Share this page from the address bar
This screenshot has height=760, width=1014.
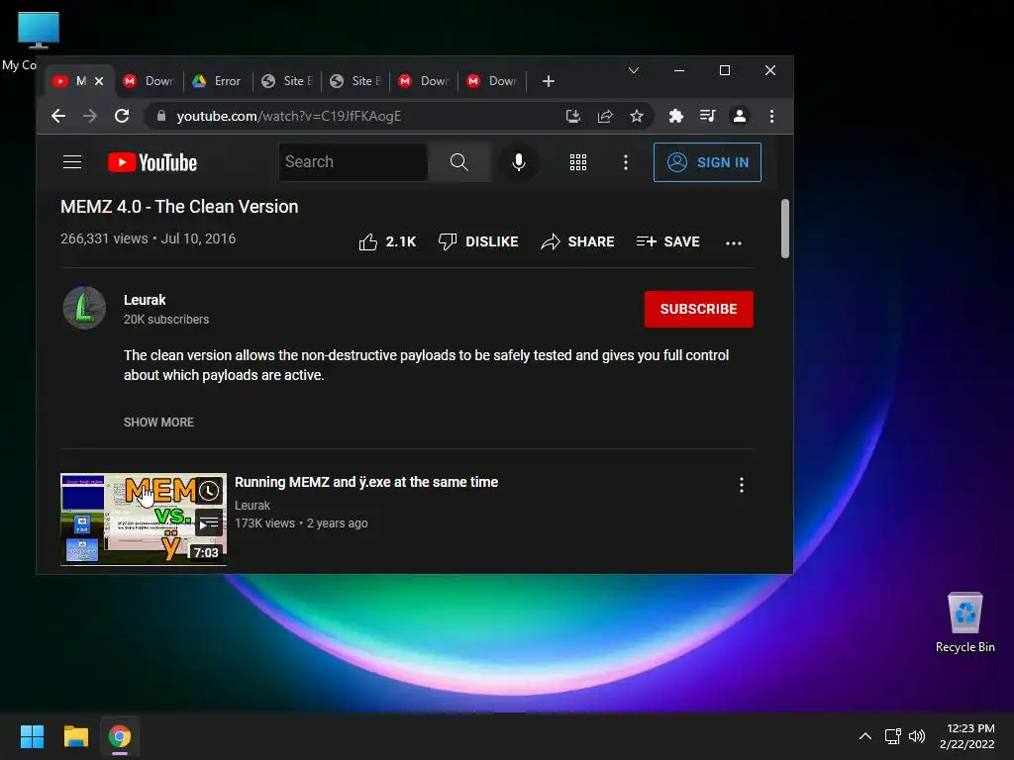click(605, 117)
